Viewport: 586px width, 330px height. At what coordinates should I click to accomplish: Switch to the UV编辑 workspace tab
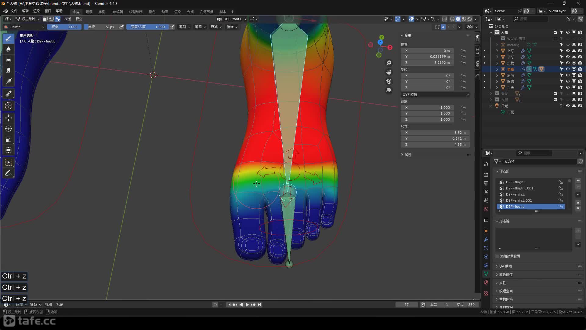pyautogui.click(x=117, y=12)
